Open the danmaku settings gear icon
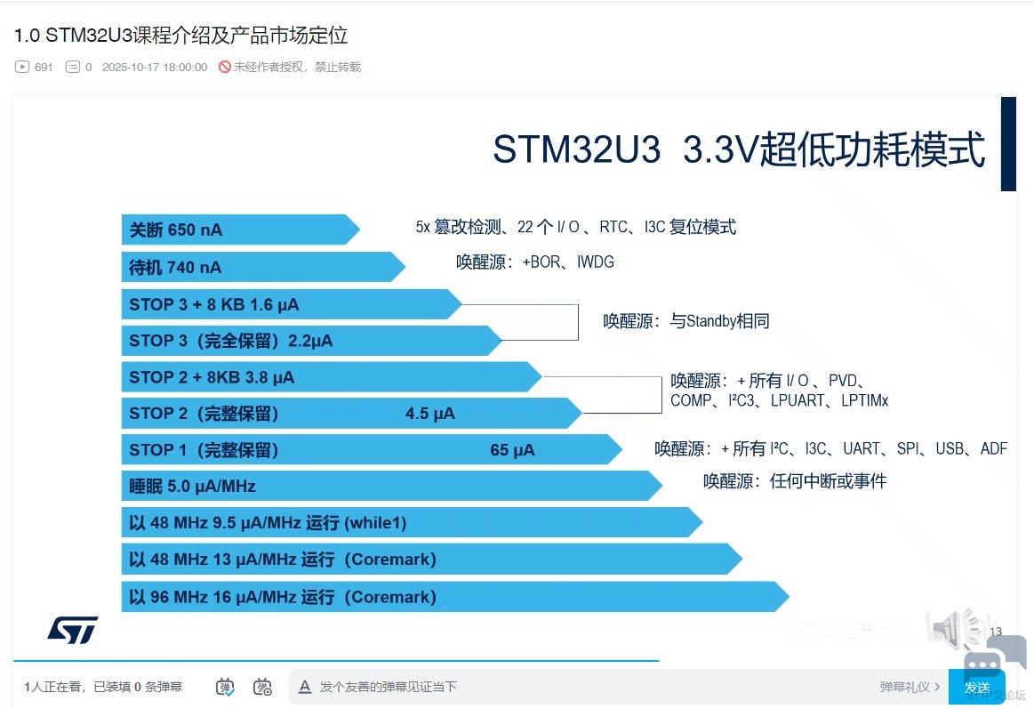1034x709 pixels. (262, 687)
